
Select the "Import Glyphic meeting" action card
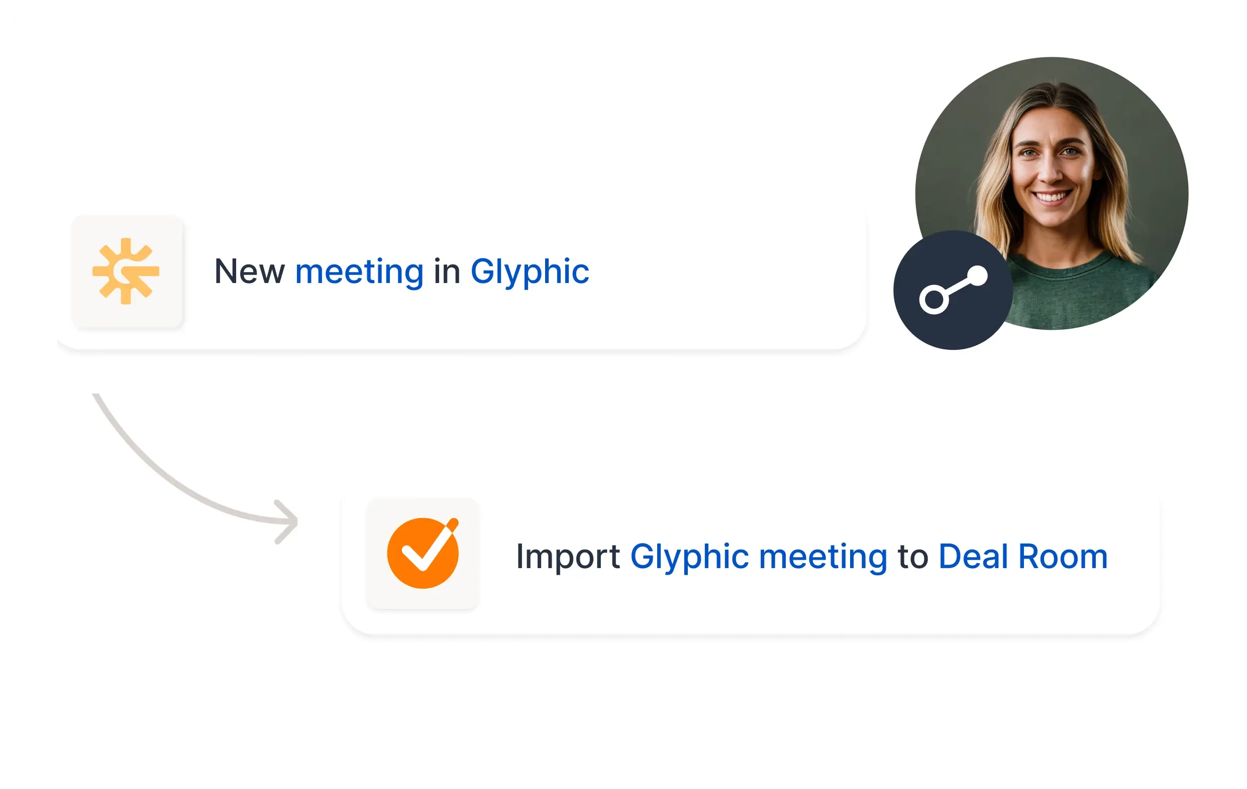pyautogui.click(x=751, y=564)
